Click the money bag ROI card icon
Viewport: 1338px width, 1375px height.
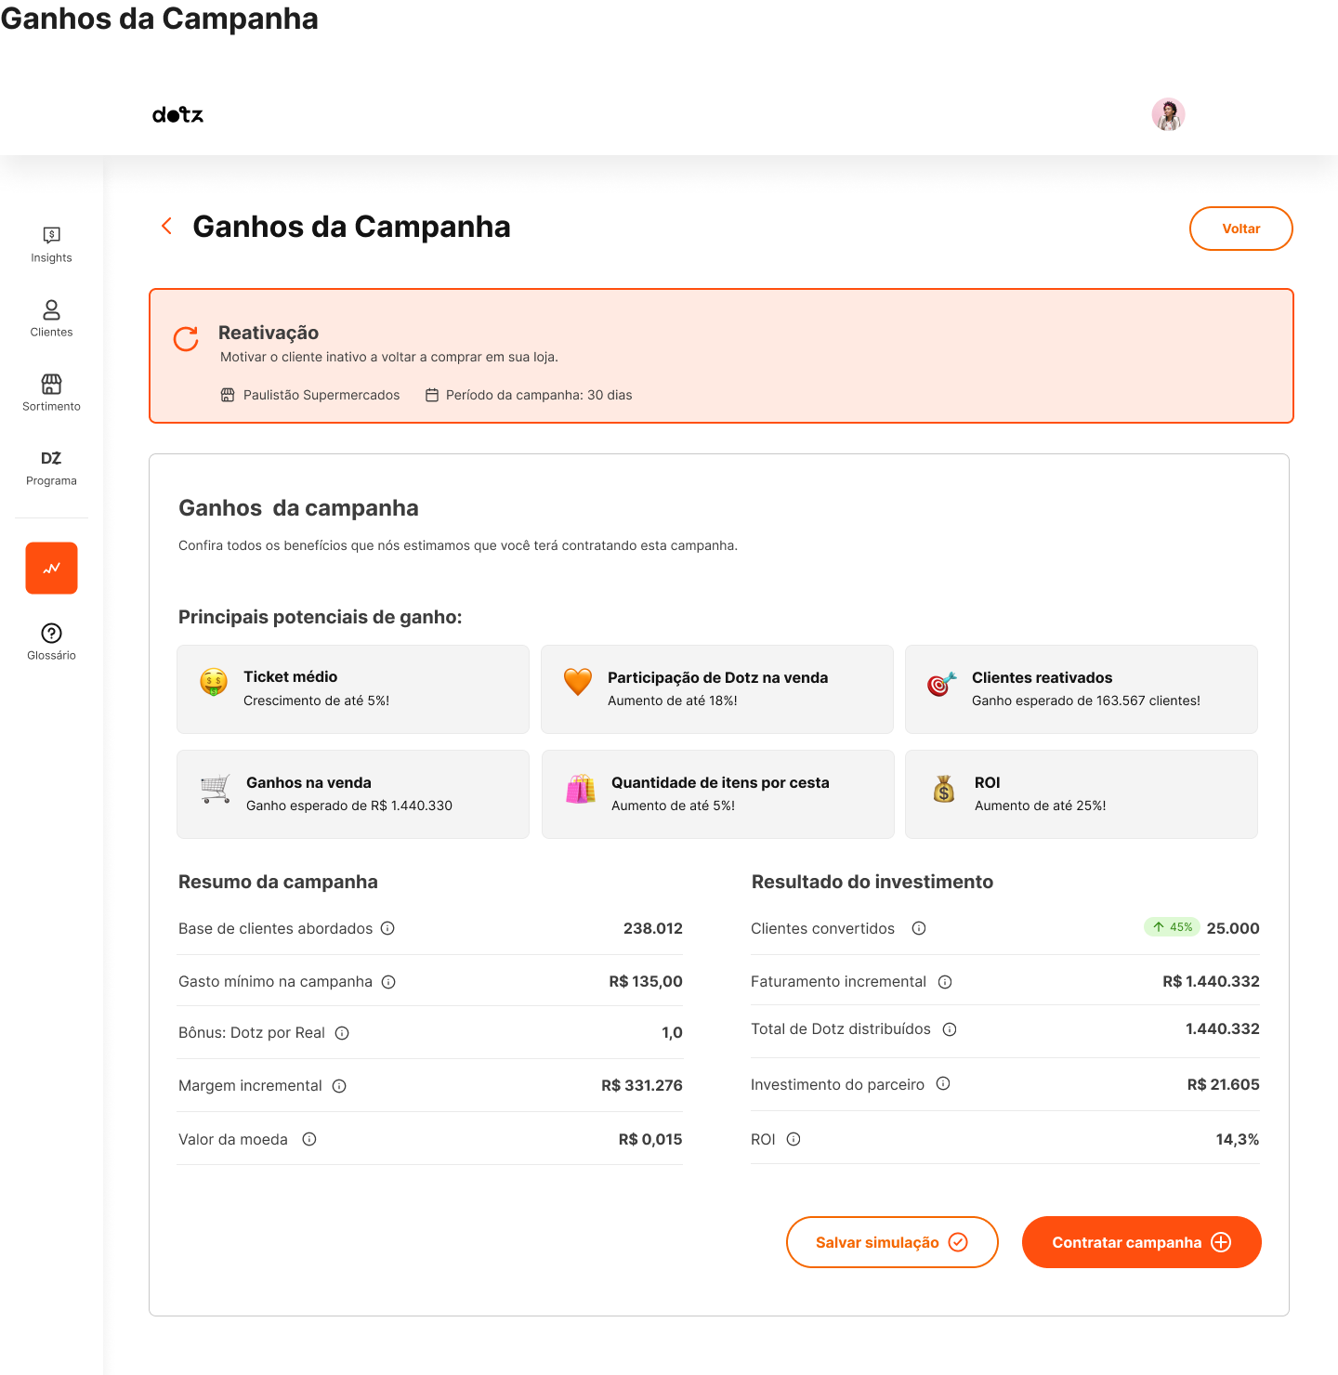click(944, 789)
